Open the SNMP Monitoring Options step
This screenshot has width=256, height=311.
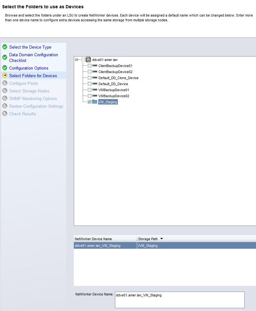(x=33, y=98)
